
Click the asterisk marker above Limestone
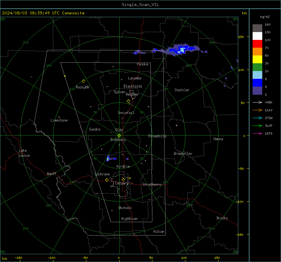point(59,117)
